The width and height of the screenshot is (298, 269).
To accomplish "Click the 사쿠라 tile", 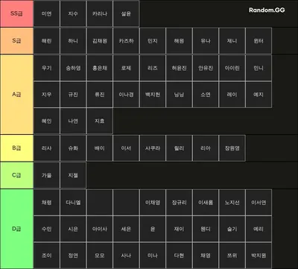I will pos(153,148).
